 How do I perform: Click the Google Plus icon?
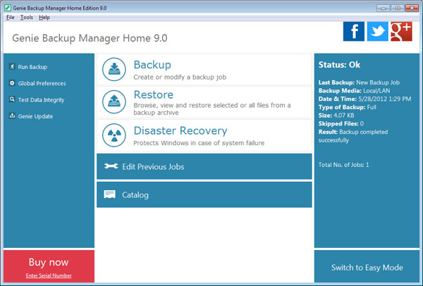[x=400, y=32]
